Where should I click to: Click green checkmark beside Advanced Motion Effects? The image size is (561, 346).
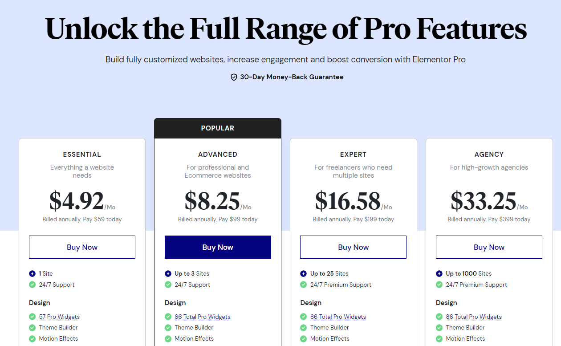point(168,338)
